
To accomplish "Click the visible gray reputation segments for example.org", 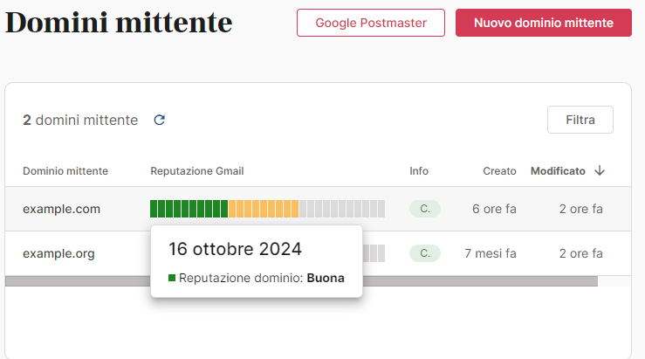I will click(374, 253).
